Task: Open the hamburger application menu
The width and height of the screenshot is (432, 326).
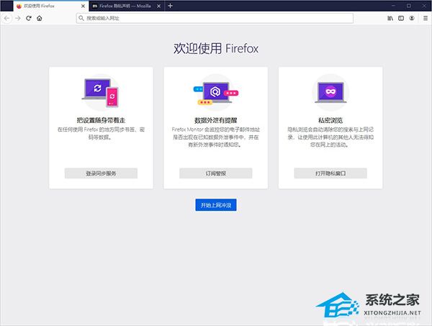Action: (x=426, y=18)
